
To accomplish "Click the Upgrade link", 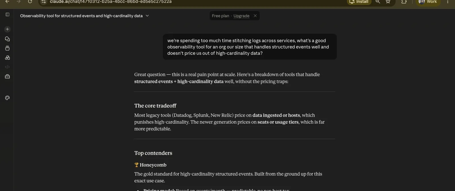I will click(241, 16).
